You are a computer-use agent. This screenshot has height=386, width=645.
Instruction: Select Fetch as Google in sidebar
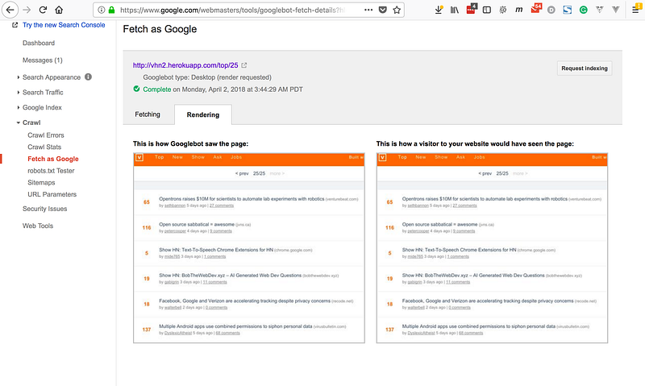click(53, 159)
